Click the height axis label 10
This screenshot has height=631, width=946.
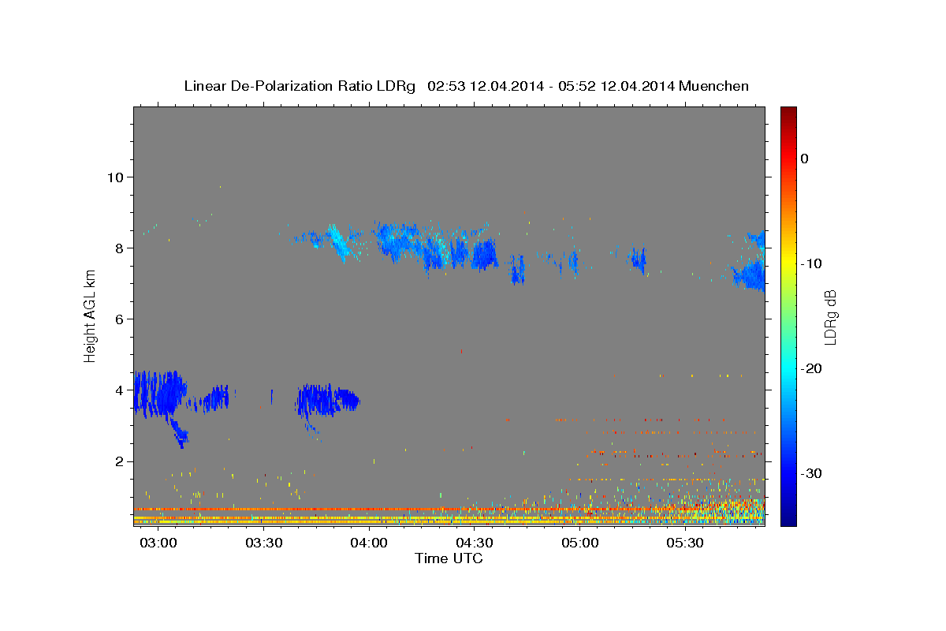(115, 177)
